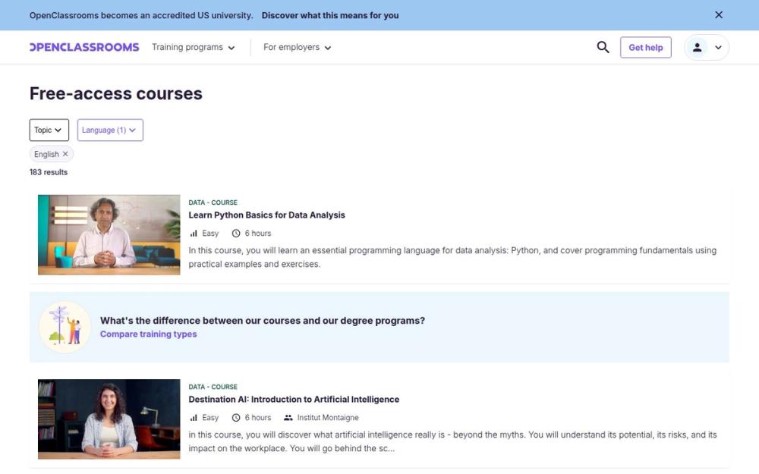This screenshot has height=474, width=759.
Task: Click the Get help button
Action: (645, 47)
